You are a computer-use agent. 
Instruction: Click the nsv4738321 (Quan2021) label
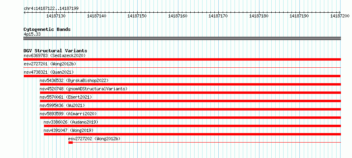(x=49, y=72)
